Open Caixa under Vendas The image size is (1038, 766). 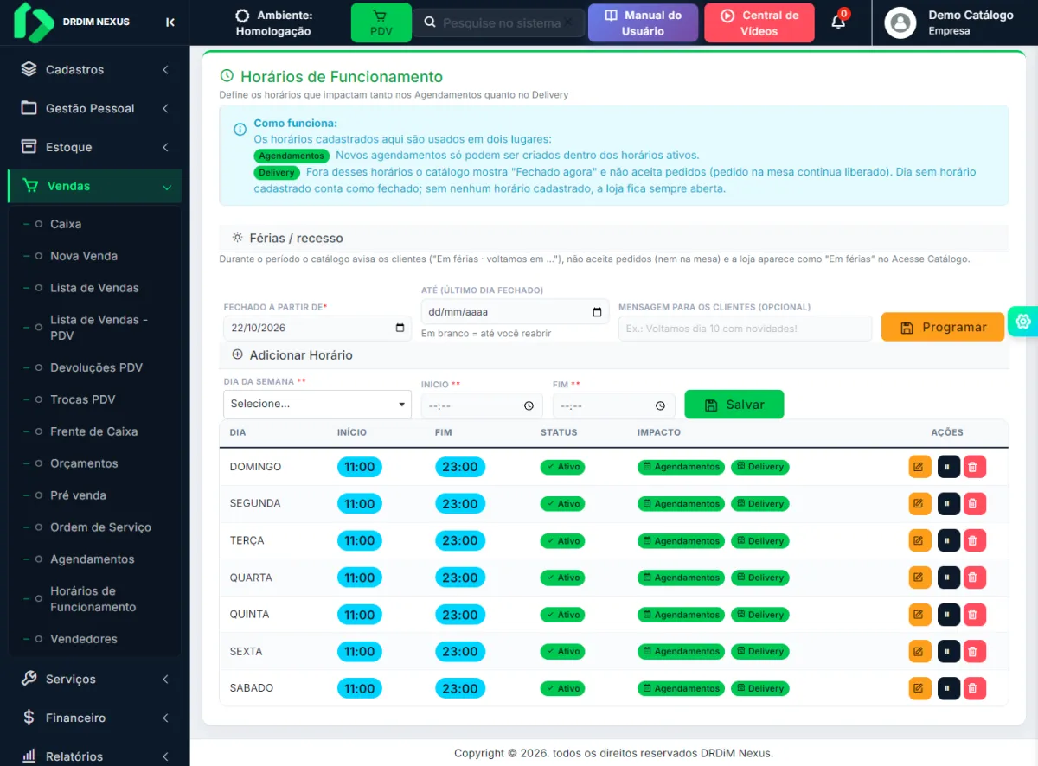tap(66, 224)
